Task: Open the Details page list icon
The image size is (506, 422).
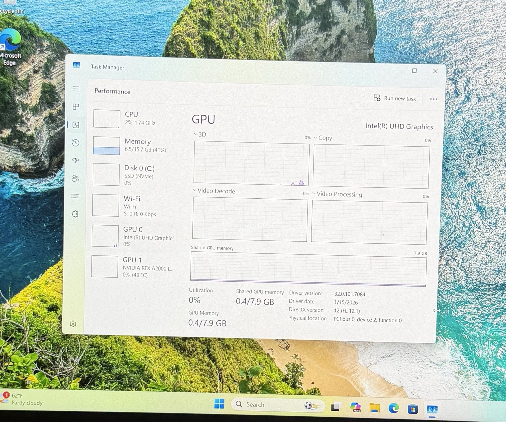Action: (75, 196)
